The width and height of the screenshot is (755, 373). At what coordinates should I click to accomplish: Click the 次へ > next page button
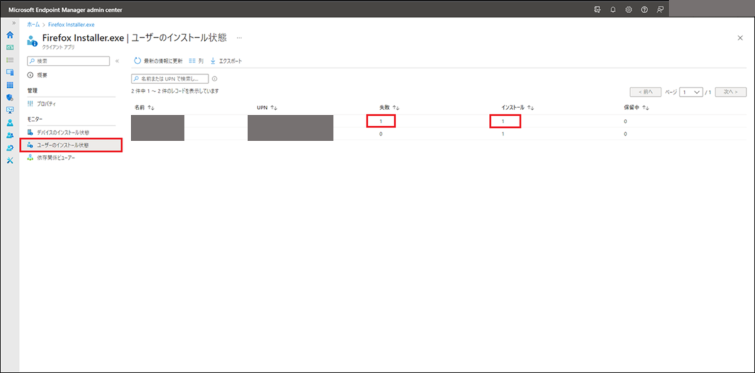[x=730, y=92]
